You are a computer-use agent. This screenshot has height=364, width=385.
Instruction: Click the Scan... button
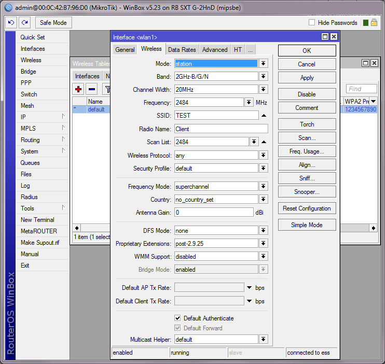pyautogui.click(x=307, y=138)
